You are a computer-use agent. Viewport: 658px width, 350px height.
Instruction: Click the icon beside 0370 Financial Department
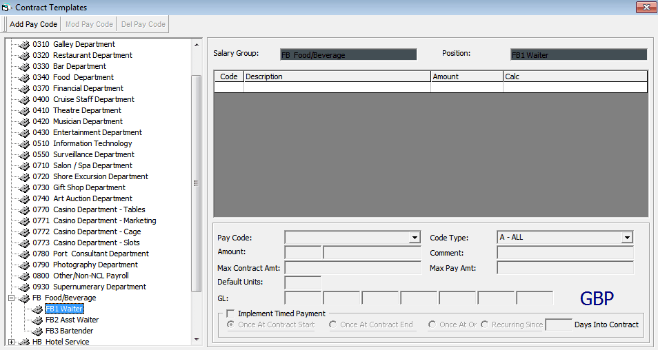tap(24, 88)
